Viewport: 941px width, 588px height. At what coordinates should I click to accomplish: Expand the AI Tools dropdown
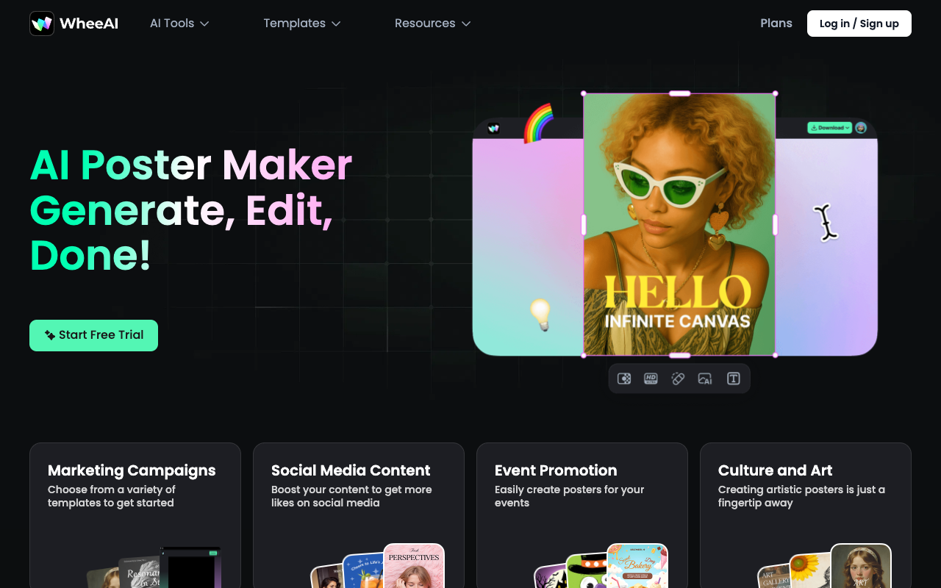point(179,23)
